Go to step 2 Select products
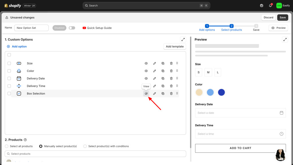The height and width of the screenshot is (165, 293). [x=231, y=28]
